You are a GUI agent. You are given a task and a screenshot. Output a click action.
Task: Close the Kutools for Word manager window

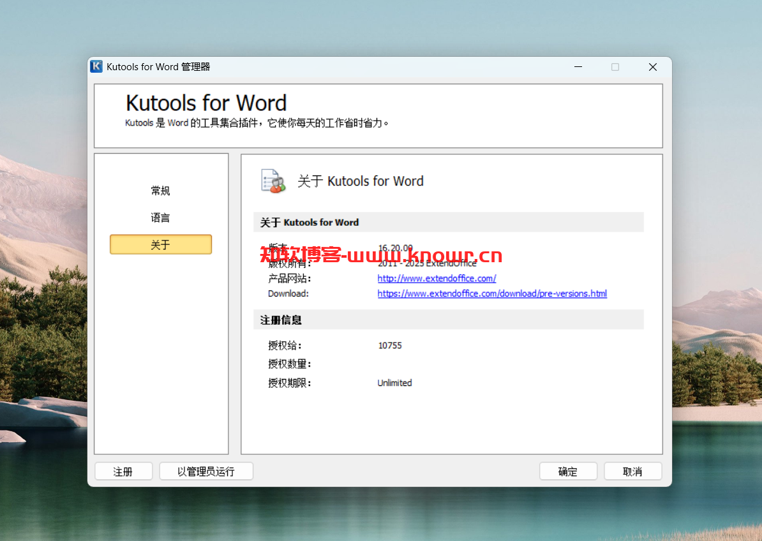[653, 67]
